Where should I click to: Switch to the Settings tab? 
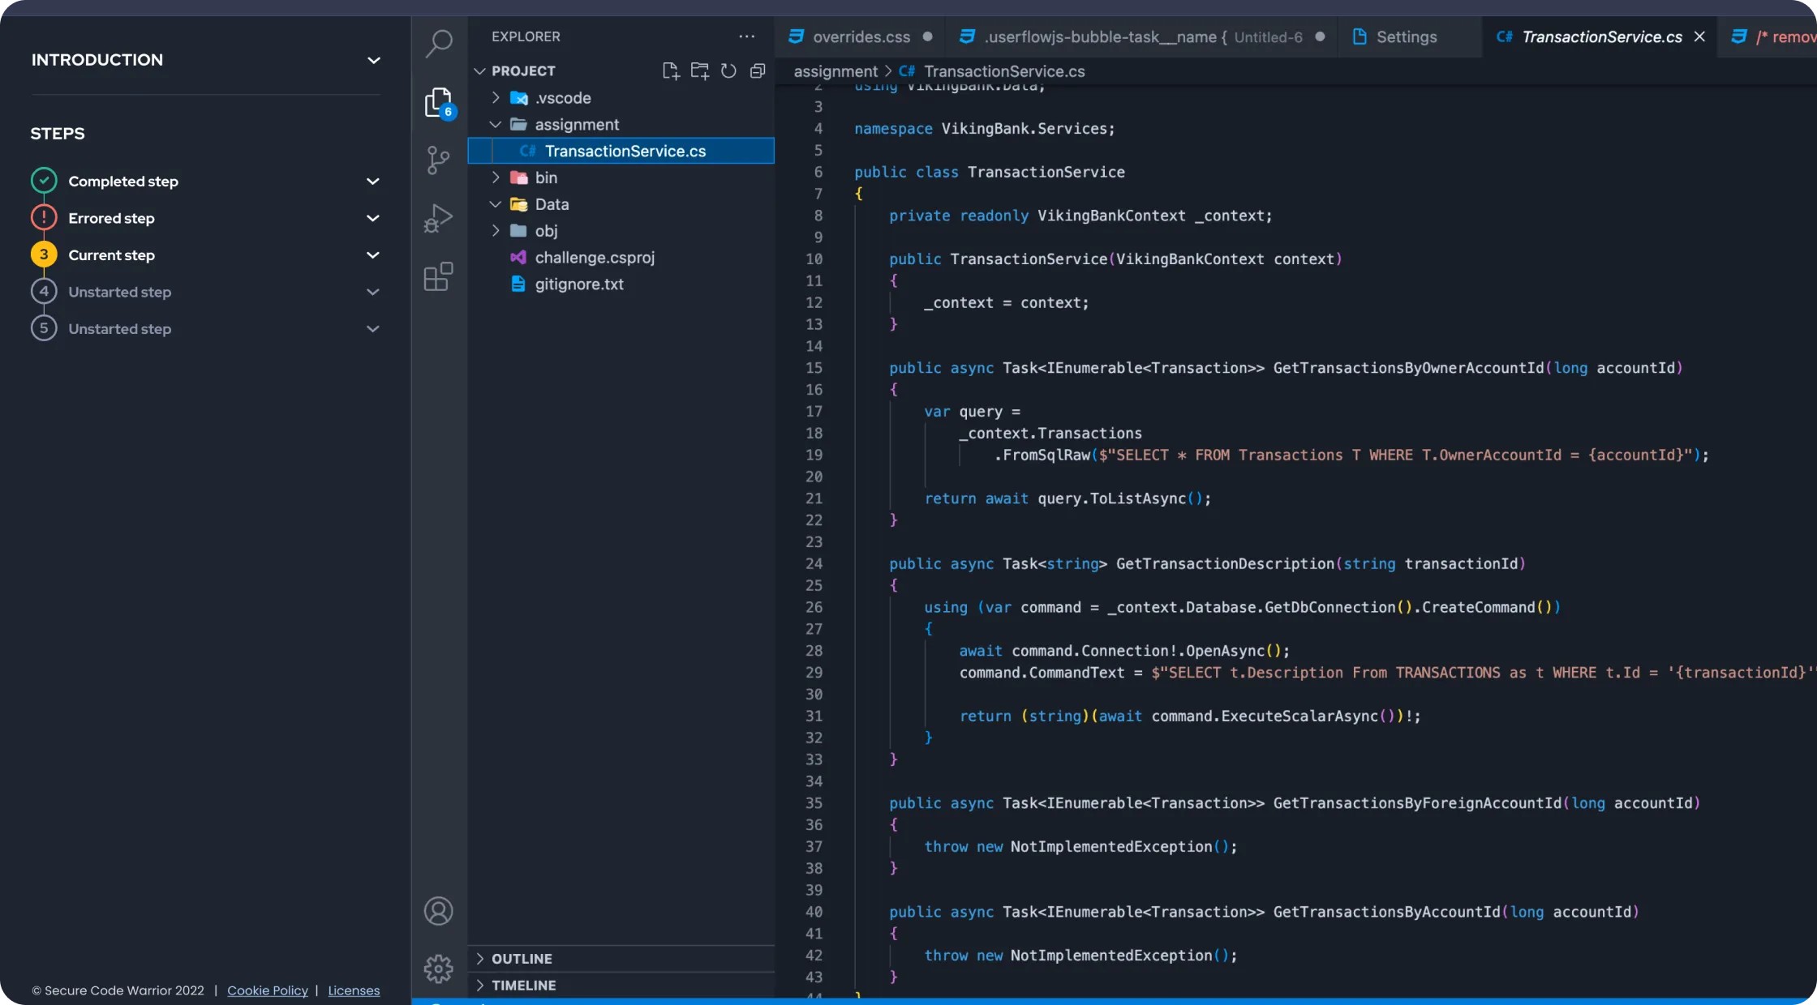tap(1406, 37)
